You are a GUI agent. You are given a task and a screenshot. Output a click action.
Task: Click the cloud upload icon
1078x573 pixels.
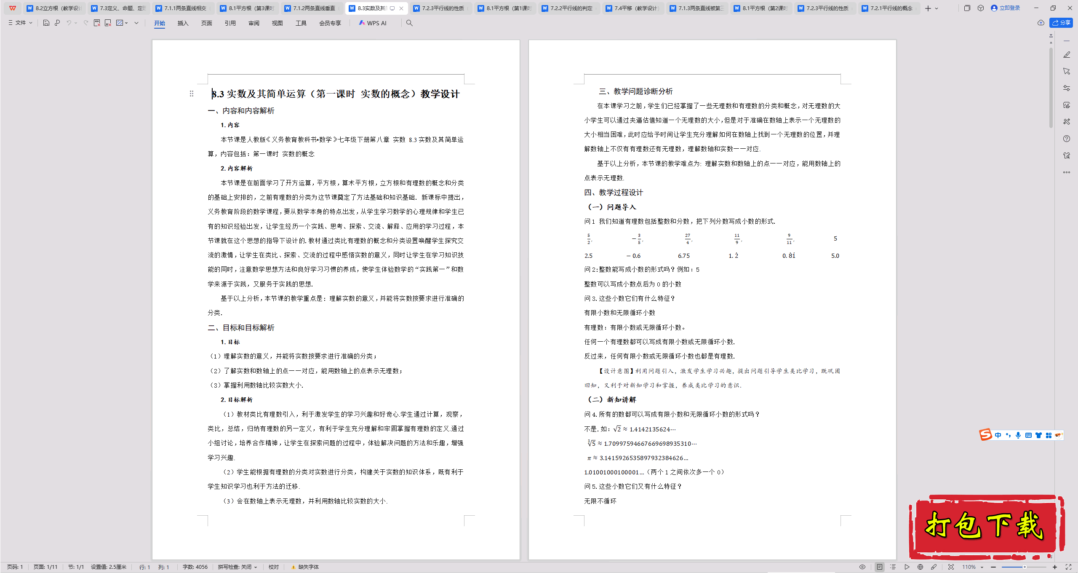(1041, 23)
